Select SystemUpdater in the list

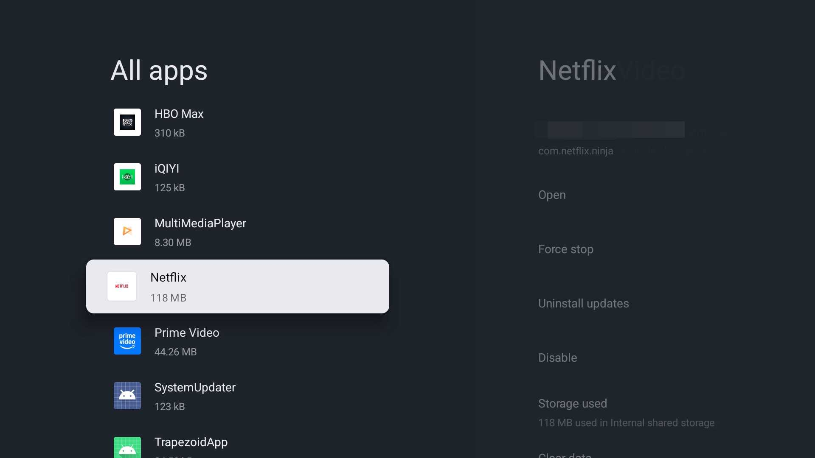point(238,396)
